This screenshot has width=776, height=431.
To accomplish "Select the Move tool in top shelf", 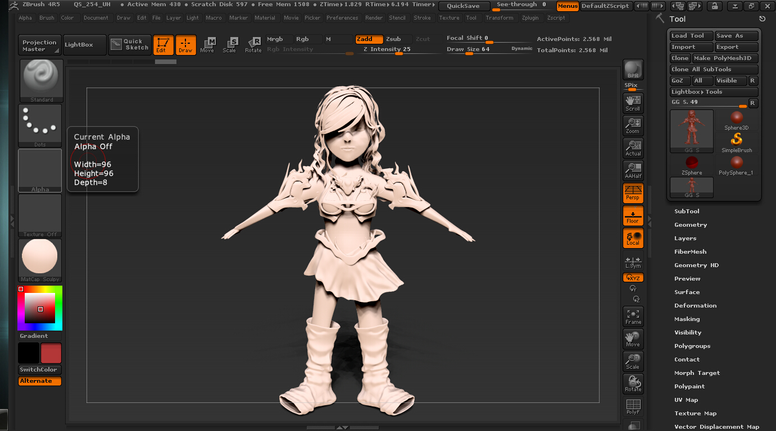I will pyautogui.click(x=207, y=45).
